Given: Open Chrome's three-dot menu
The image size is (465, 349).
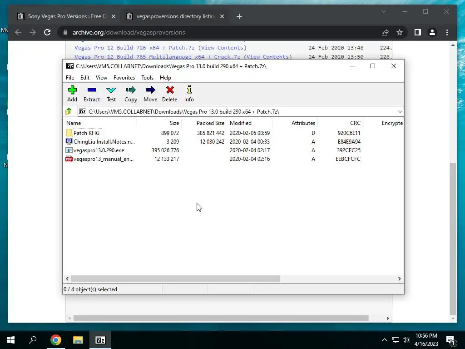Looking at the screenshot, I should click(x=447, y=32).
